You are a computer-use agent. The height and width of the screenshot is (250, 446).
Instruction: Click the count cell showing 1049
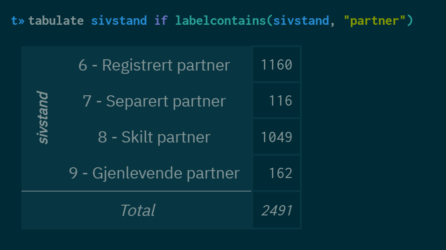click(x=276, y=137)
